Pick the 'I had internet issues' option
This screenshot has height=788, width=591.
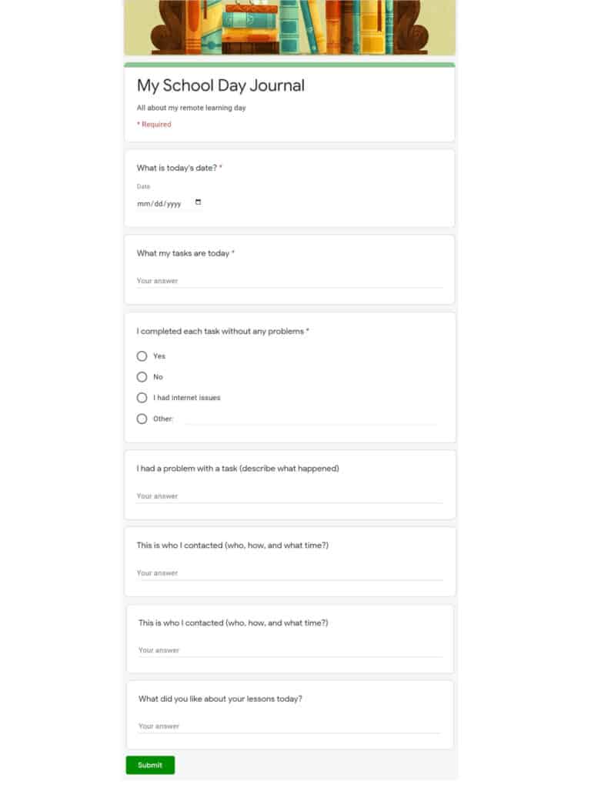tap(142, 398)
